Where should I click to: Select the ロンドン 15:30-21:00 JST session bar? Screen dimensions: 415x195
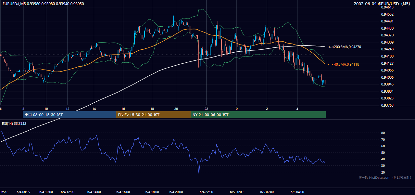tap(154, 115)
